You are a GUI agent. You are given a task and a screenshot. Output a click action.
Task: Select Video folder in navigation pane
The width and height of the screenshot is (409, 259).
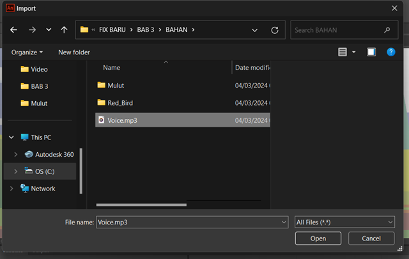34,69
